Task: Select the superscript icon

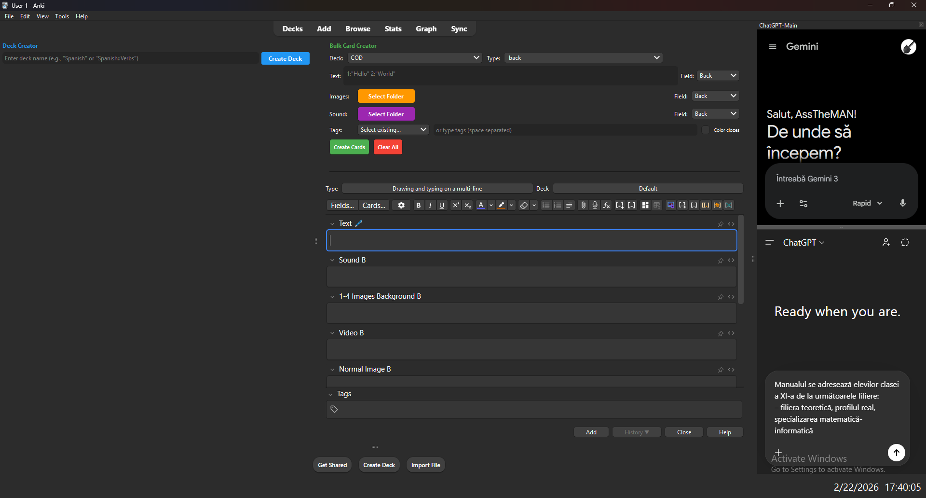Action: [x=456, y=205]
